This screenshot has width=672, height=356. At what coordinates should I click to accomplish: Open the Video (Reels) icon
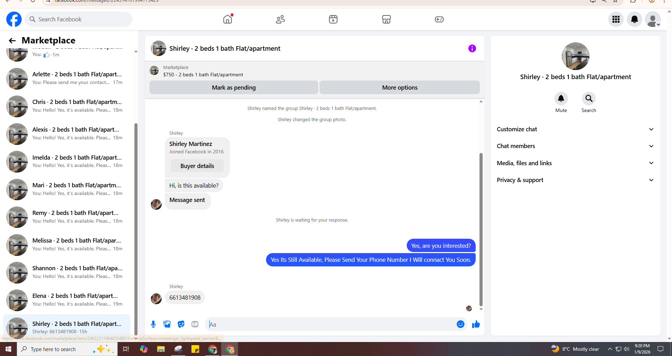coord(333,19)
